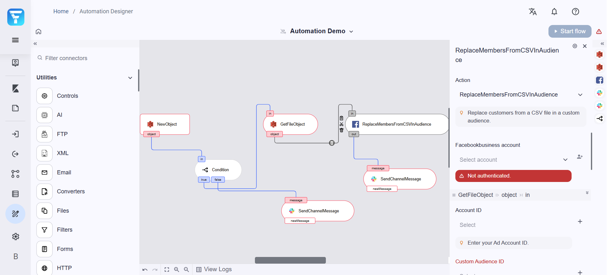This screenshot has width=608, height=275.
Task: Collapse the Utilities section
Action: coord(130,78)
